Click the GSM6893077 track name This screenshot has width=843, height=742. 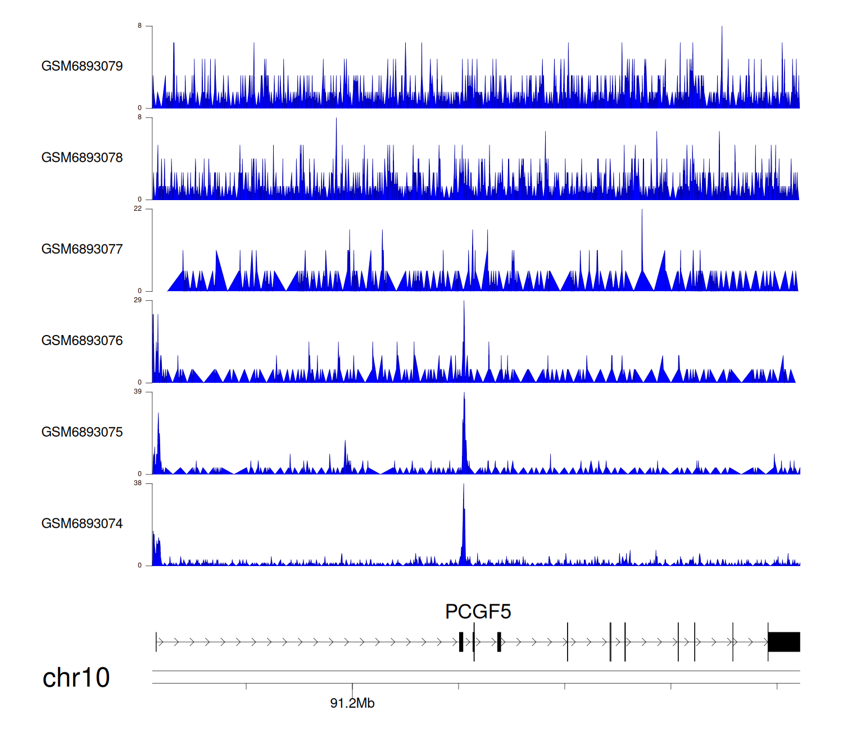[x=82, y=250]
